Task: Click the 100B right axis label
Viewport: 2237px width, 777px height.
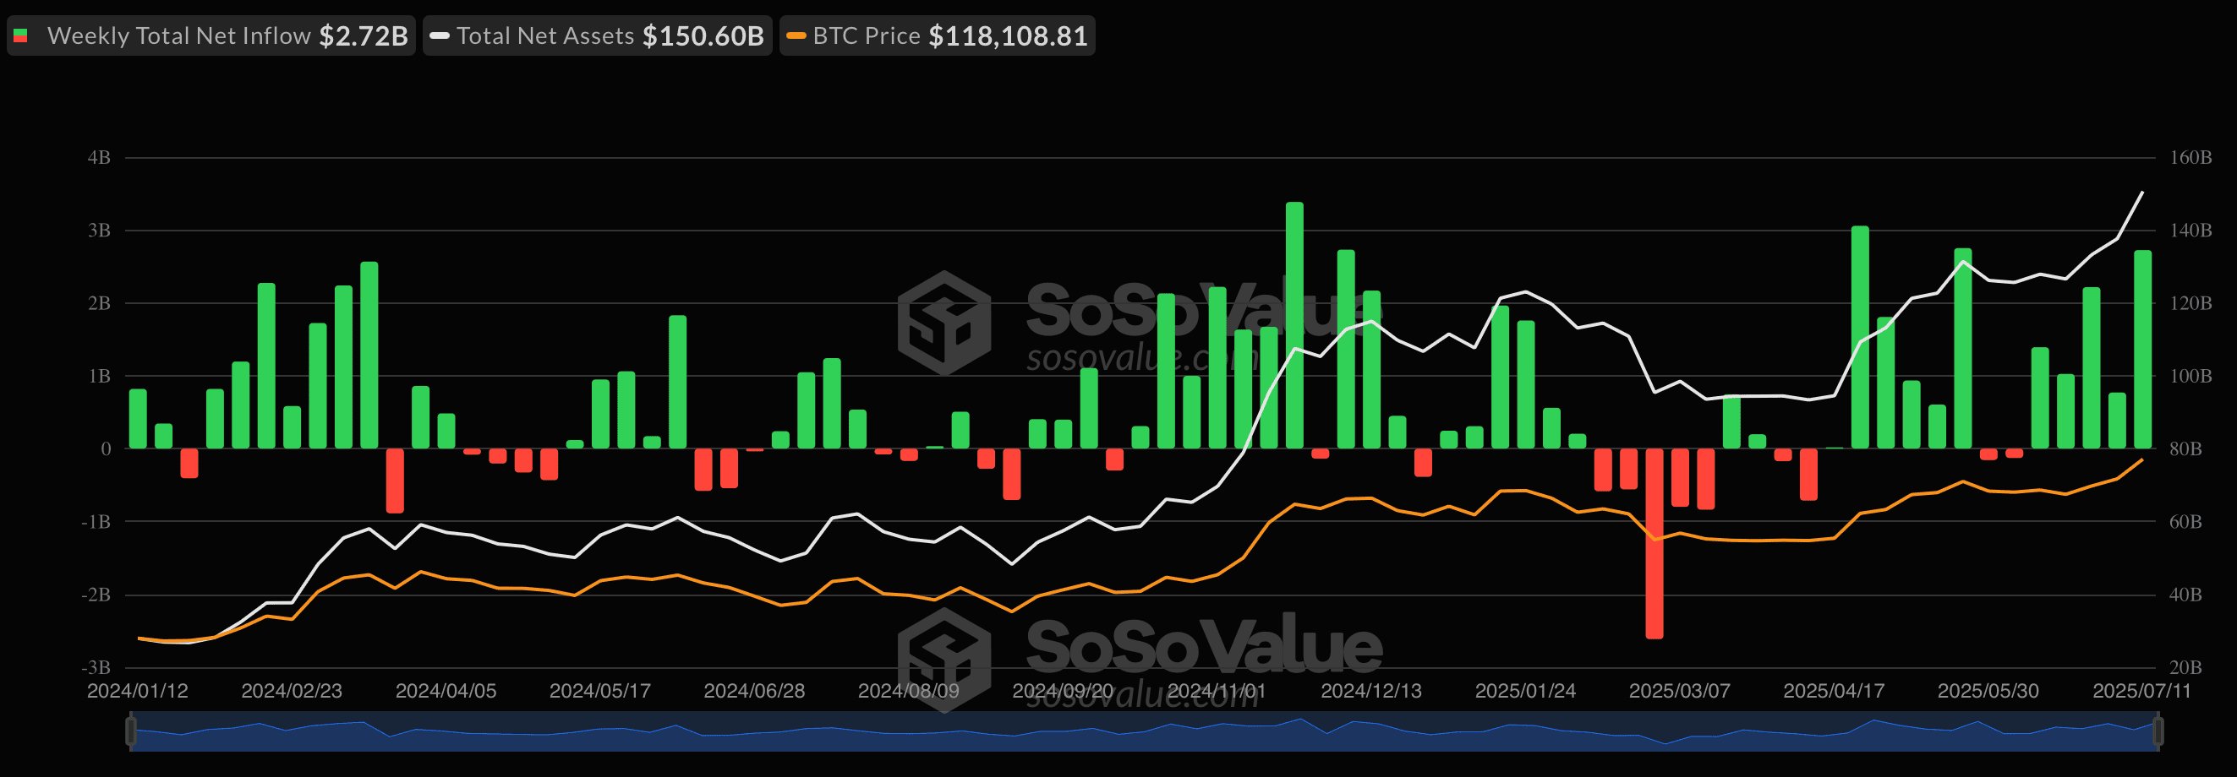Action: tap(2191, 377)
